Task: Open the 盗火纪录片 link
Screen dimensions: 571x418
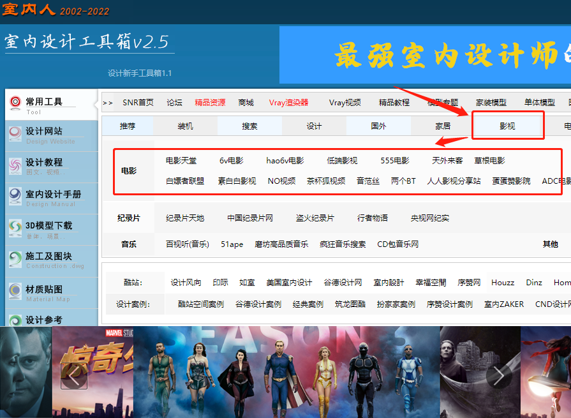Action: [x=315, y=218]
